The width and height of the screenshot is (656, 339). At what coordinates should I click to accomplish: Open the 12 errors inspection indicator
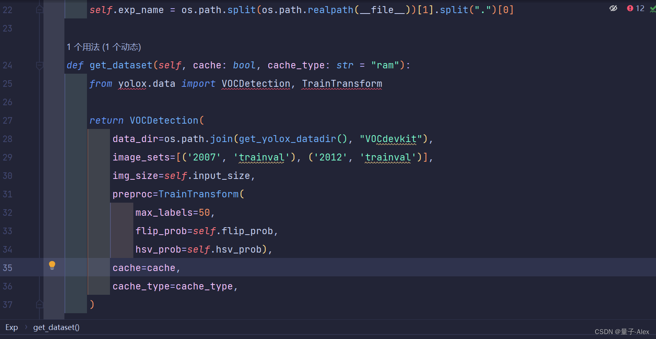pyautogui.click(x=636, y=8)
